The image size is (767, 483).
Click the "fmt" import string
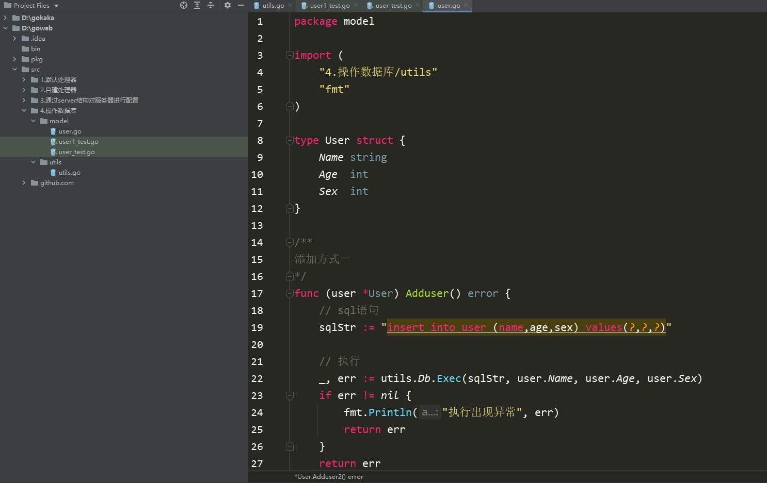(334, 89)
